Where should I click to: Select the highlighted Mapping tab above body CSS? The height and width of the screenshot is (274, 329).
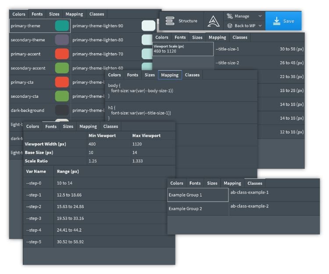pyautogui.click(x=170, y=75)
